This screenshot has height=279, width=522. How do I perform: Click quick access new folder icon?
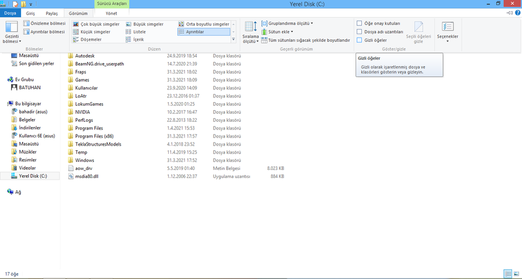click(x=23, y=4)
